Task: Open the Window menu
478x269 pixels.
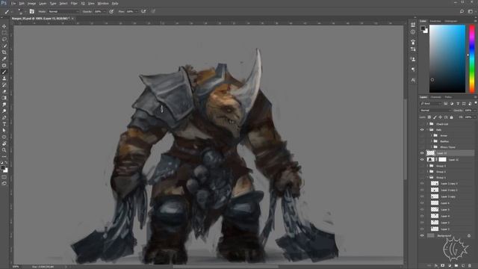Action: pyautogui.click(x=103, y=3)
